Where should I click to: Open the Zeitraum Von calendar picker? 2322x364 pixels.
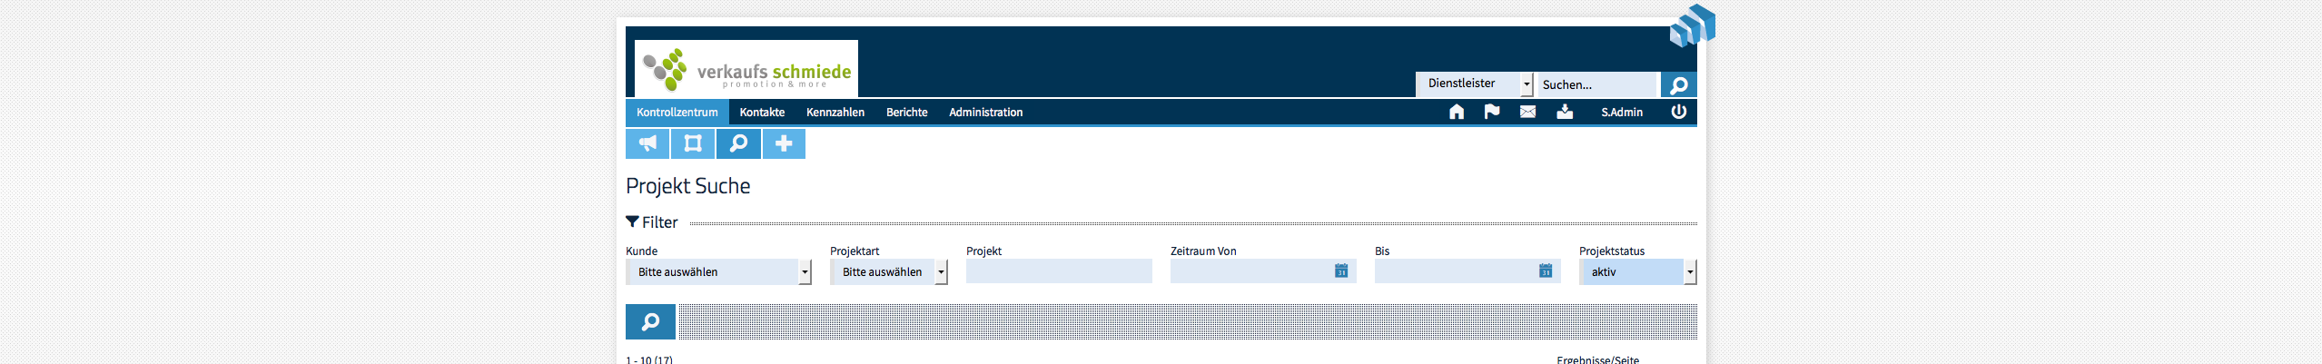coord(1341,271)
